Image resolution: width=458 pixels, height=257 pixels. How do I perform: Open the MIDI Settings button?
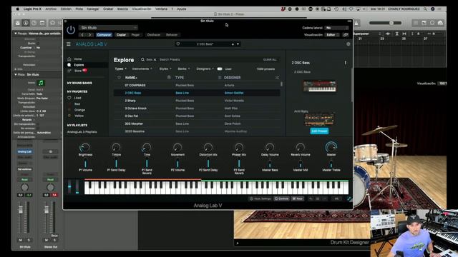coord(260,198)
